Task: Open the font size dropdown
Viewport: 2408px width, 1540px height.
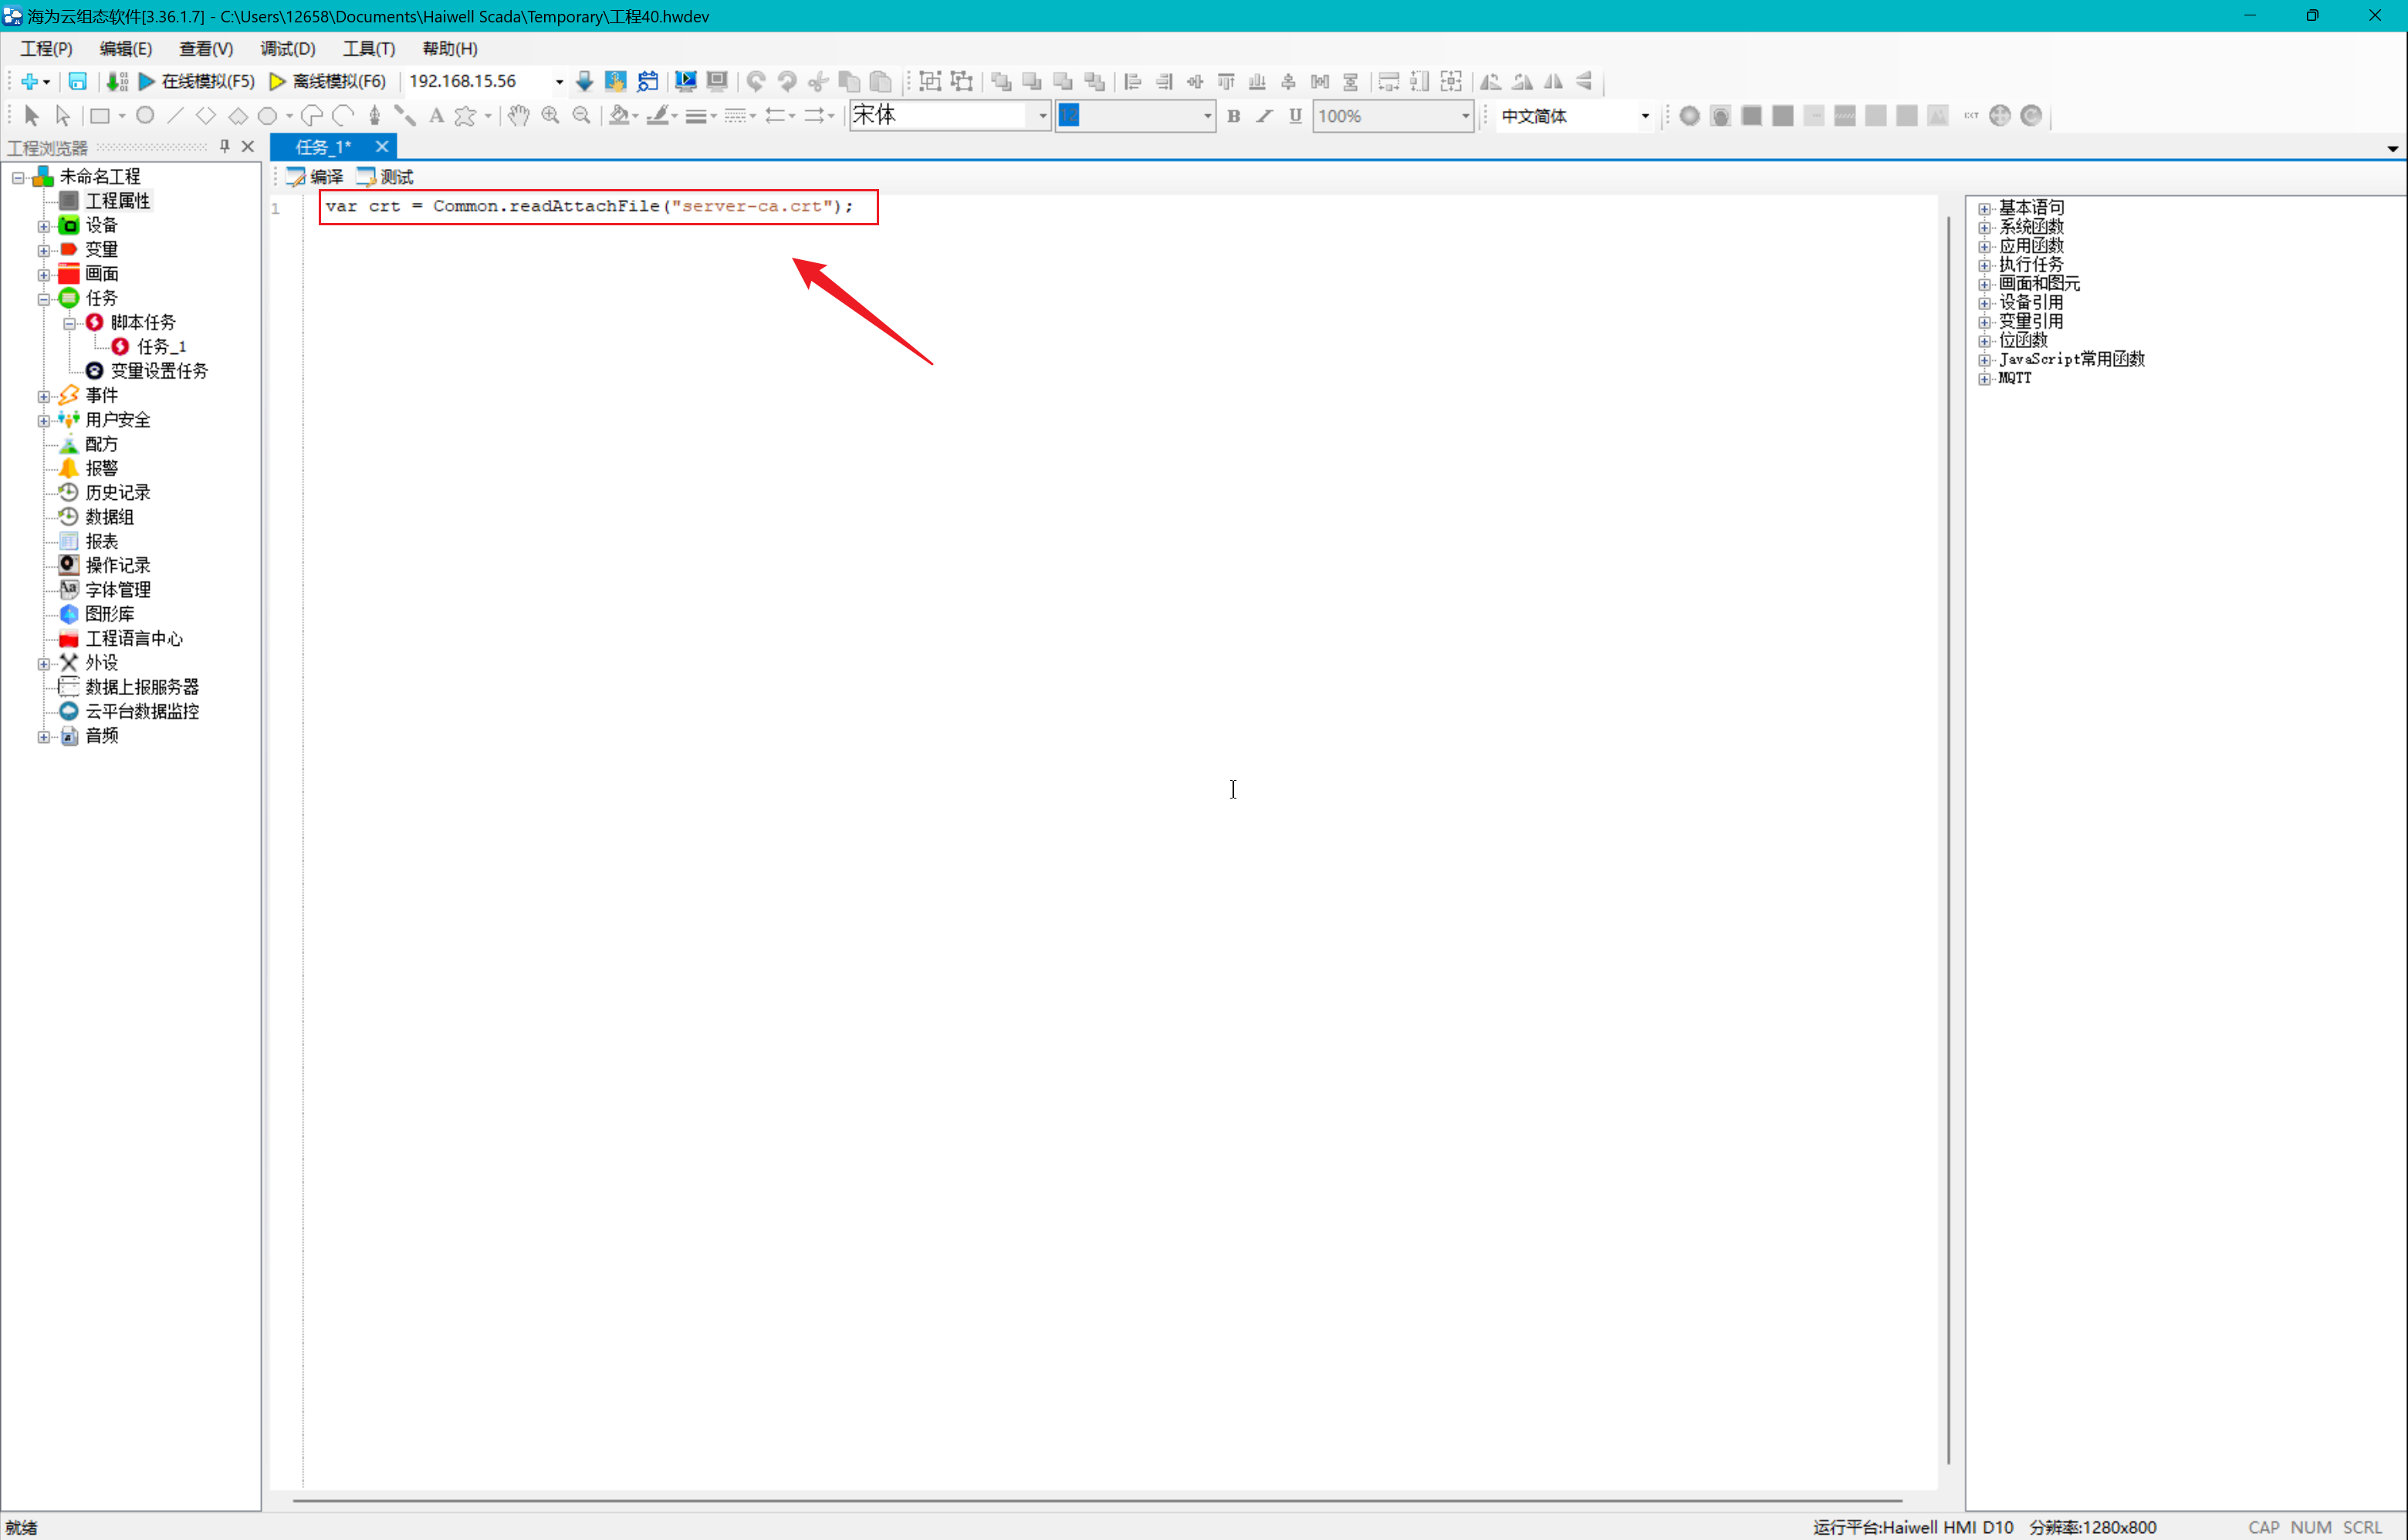Action: pos(1208,116)
